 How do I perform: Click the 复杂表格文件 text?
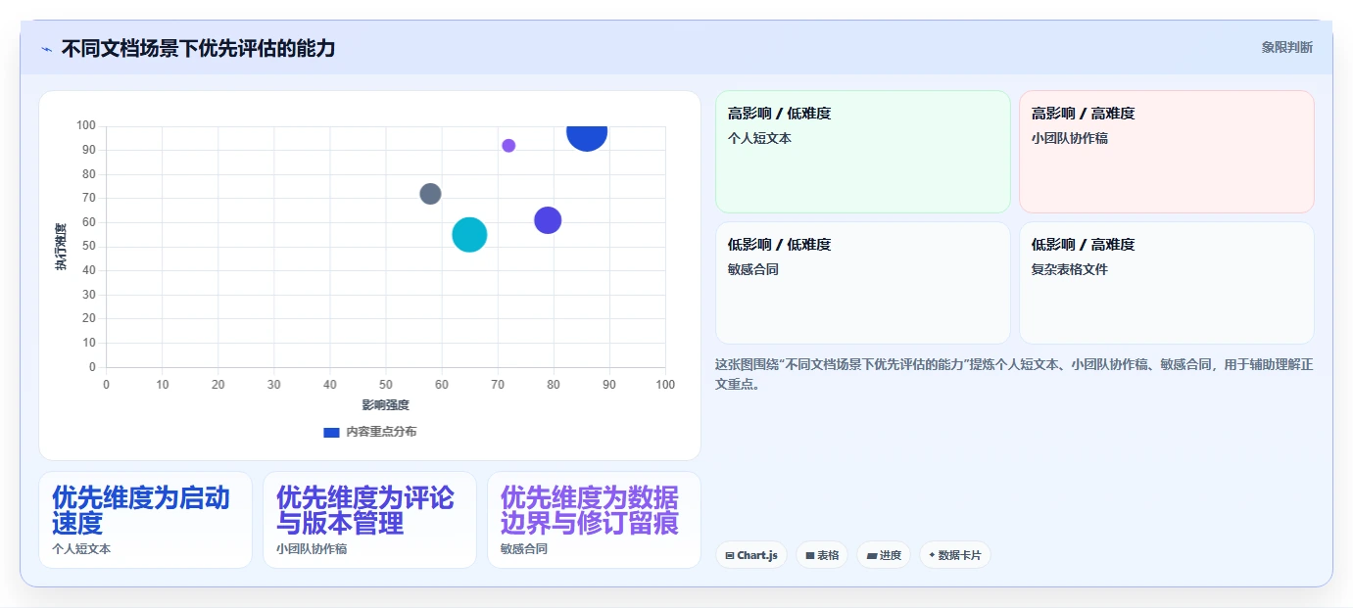1069,269
